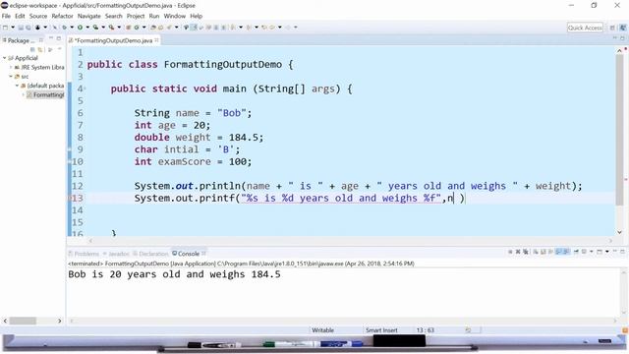
Task: Open the Refactor menu
Action: (x=62, y=16)
